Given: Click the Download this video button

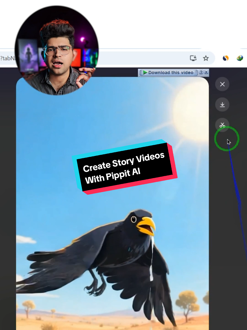Looking at the screenshot, I should click(168, 73).
